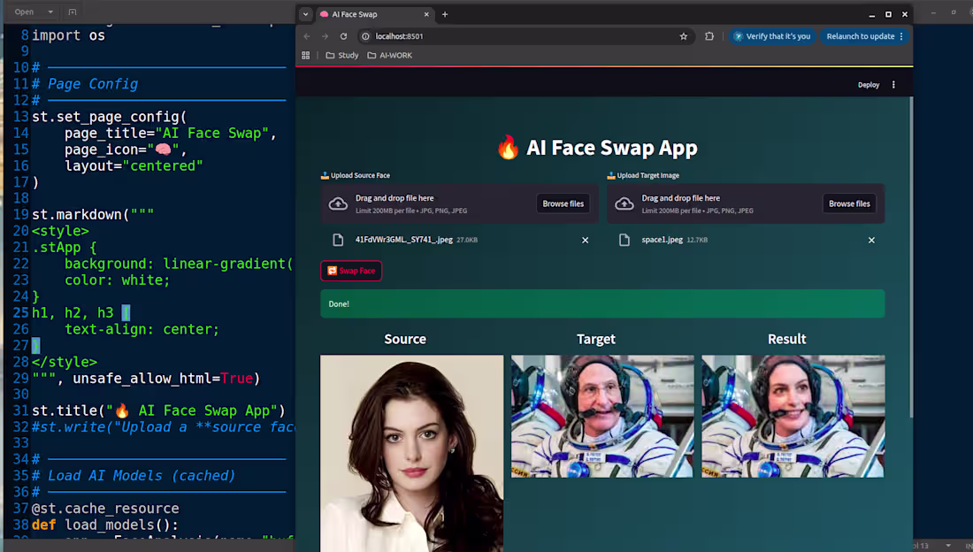
Task: Click the cloud upload icon under Upload Source Face
Action: coord(337,203)
